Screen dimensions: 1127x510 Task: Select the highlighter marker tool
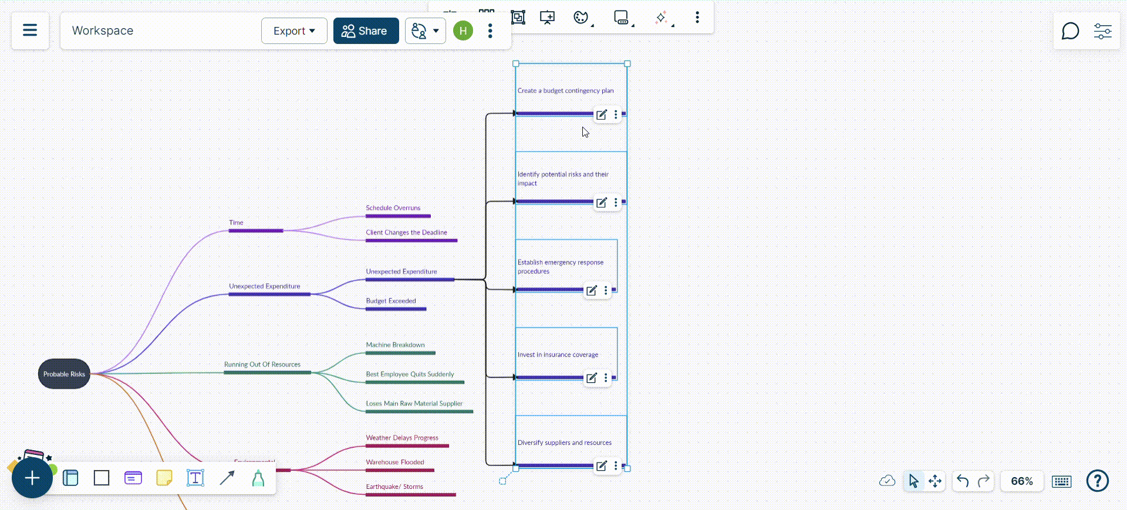(258, 478)
